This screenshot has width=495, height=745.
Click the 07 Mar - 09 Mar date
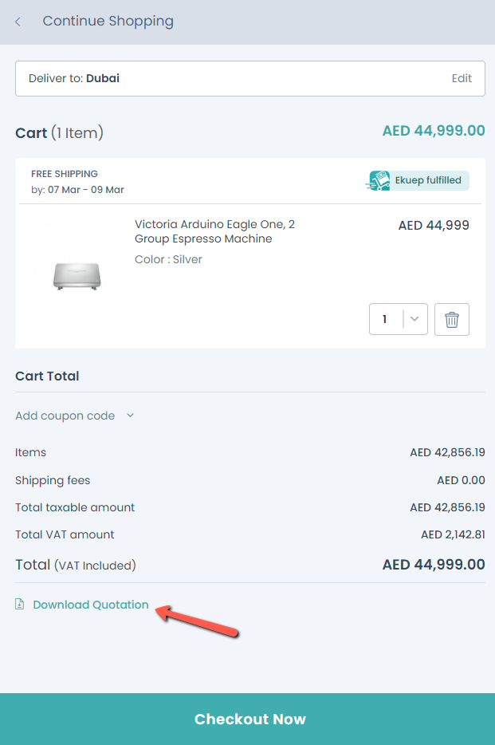(x=86, y=190)
